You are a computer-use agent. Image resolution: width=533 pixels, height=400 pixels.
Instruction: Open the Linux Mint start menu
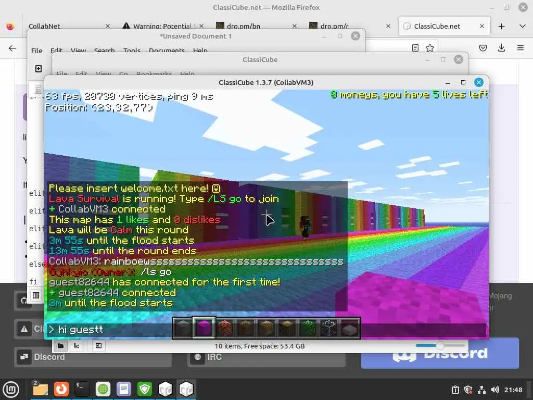[11, 389]
